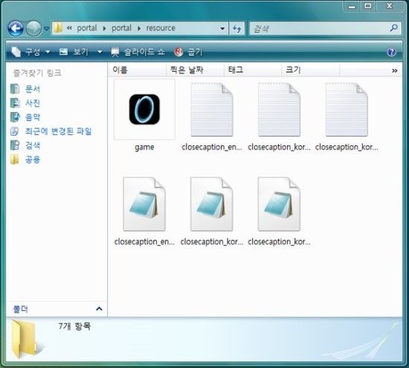This screenshot has width=409, height=368.
Task: Start 슬라이드 쇼 slideshow
Action: (x=138, y=52)
